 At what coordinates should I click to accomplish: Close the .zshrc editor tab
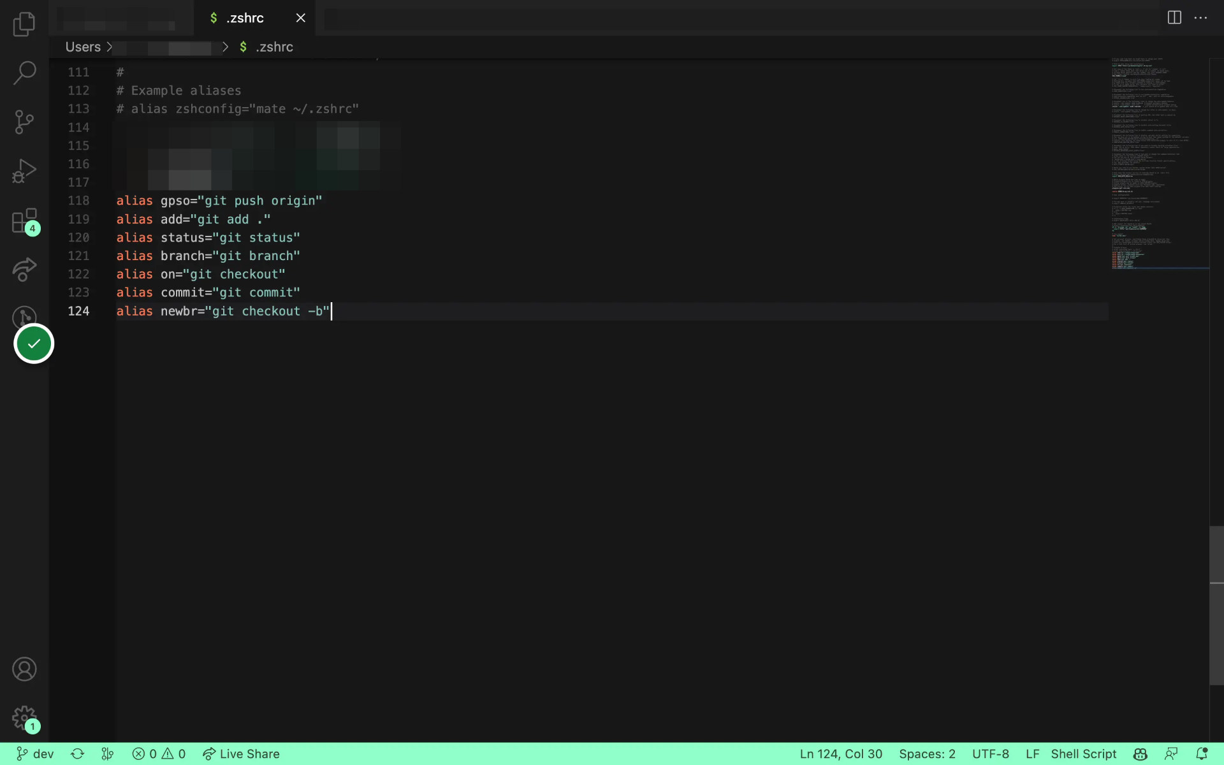tap(301, 18)
